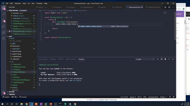Image resolution: width=190 pixels, height=106 pixels.
Task: Click the feedback icon in status bar
Action: 170,97
